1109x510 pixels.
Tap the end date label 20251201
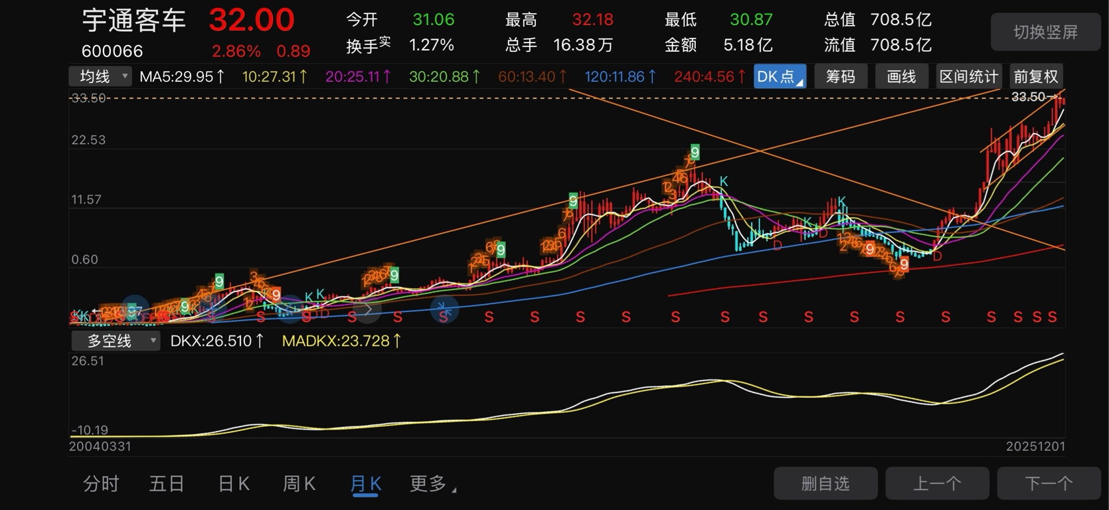click(1035, 446)
